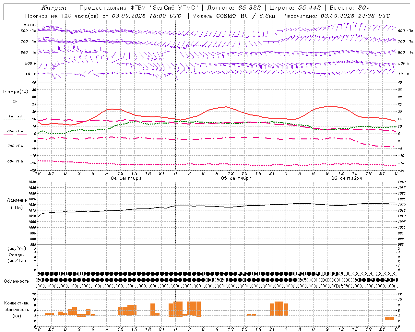Viewport: 415px width, 332px height.
Task: Click the "Облачность" cloud cover label
Action: point(17,281)
